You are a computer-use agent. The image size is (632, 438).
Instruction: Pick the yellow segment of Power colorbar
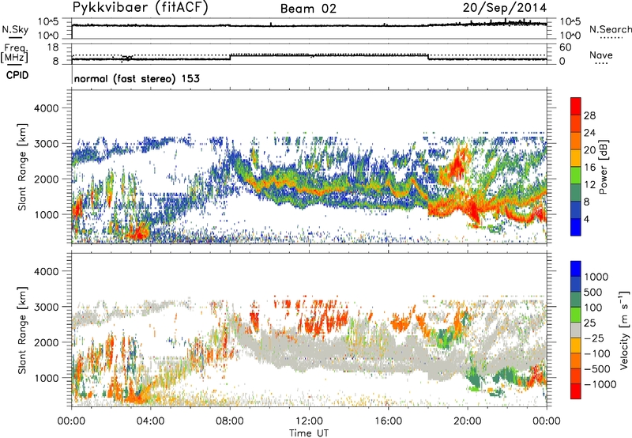[576, 157]
